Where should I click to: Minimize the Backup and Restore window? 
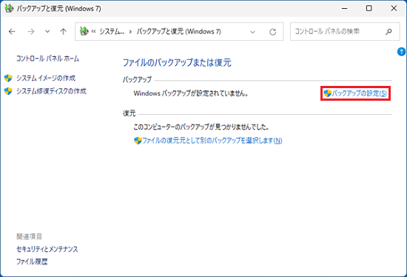point(344,8)
